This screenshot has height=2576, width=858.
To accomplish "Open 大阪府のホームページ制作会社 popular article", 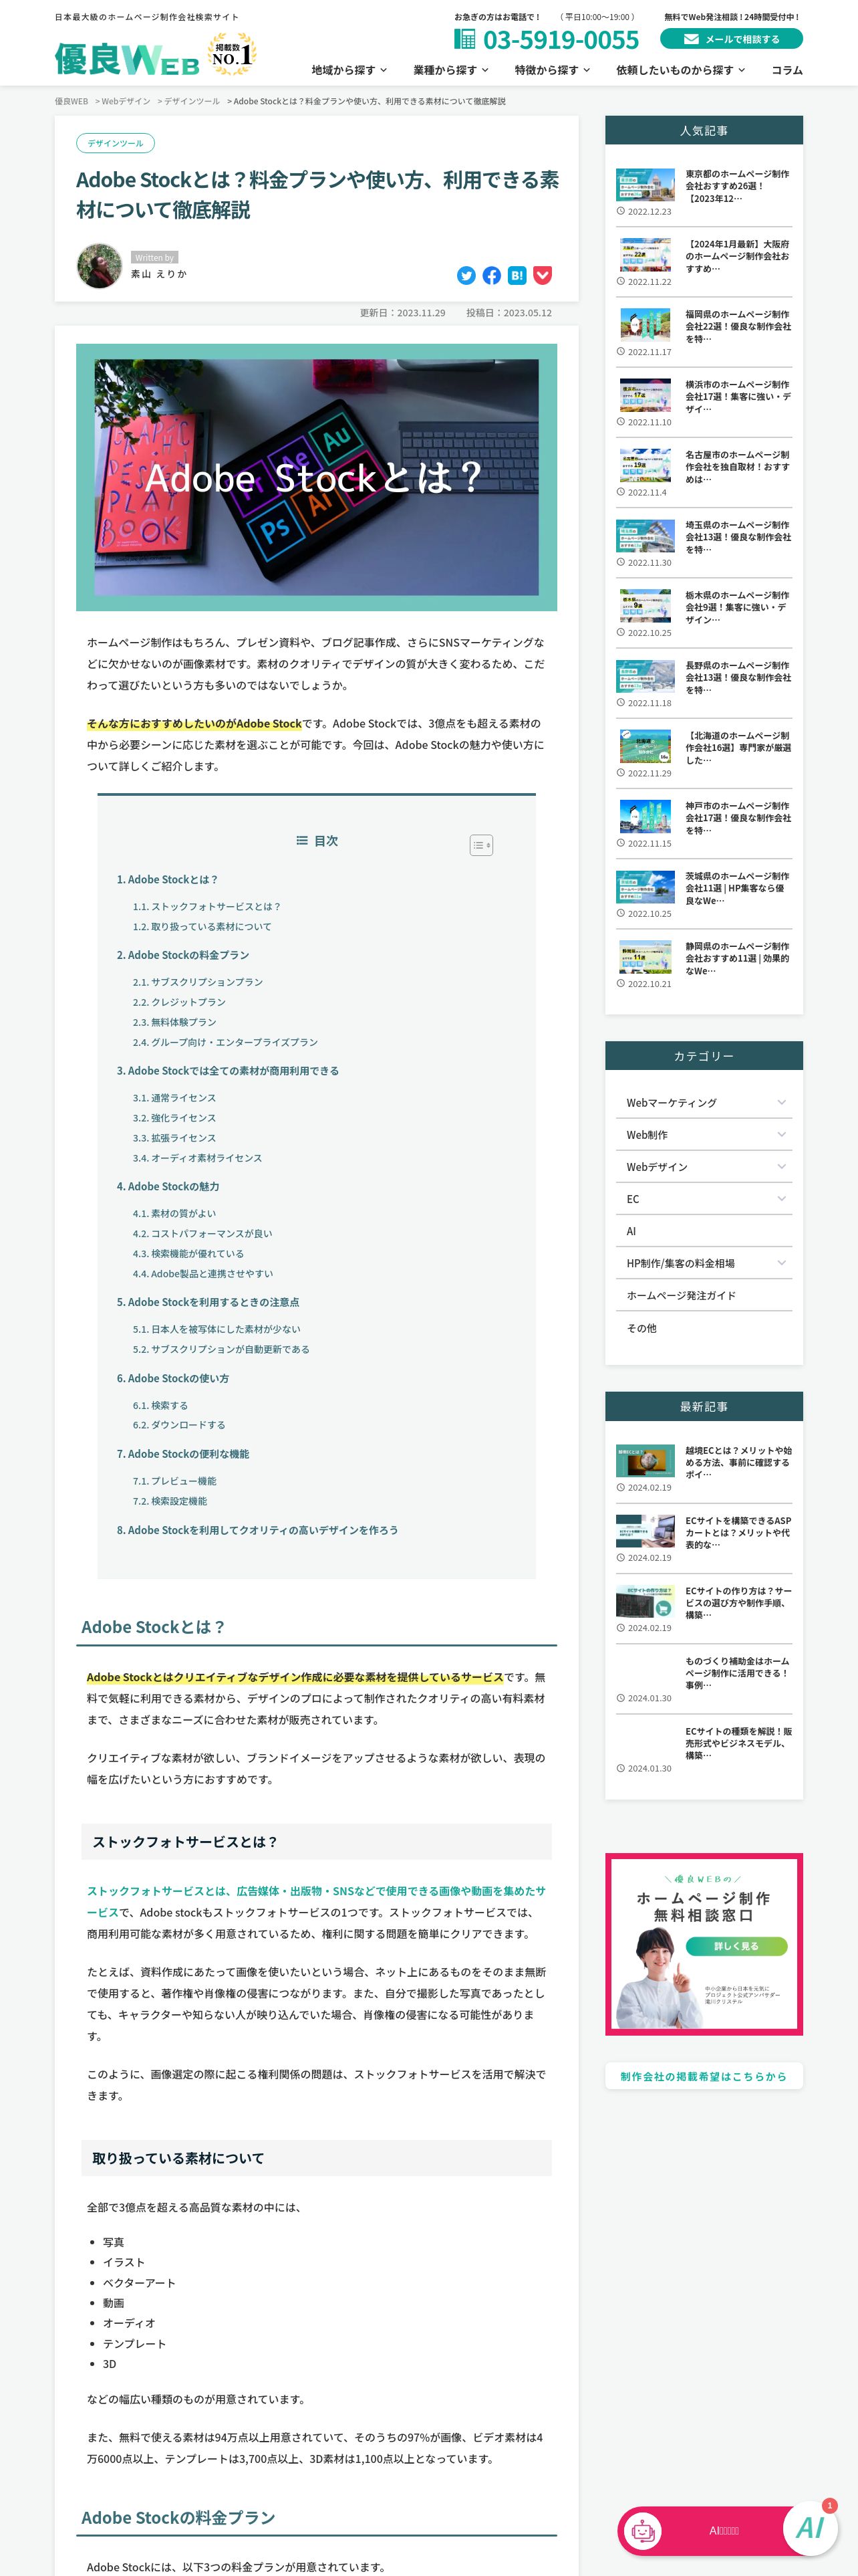I will tap(737, 256).
